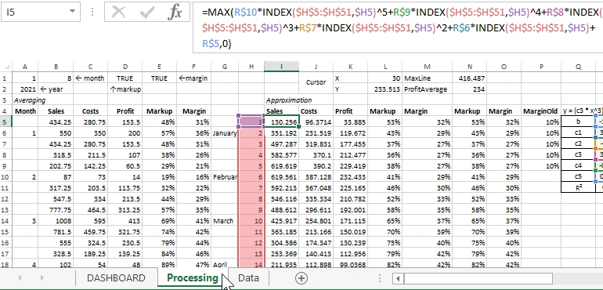Click the 'Month' header cell in column A

coord(25,111)
